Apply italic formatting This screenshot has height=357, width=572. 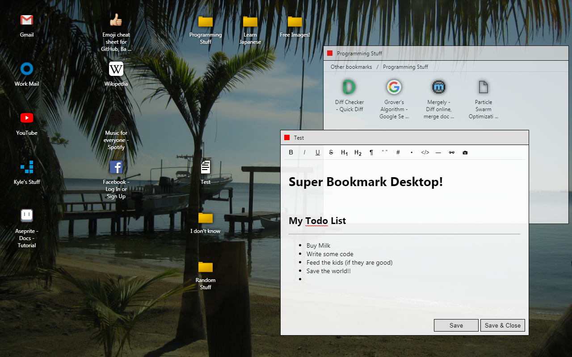[x=304, y=152]
